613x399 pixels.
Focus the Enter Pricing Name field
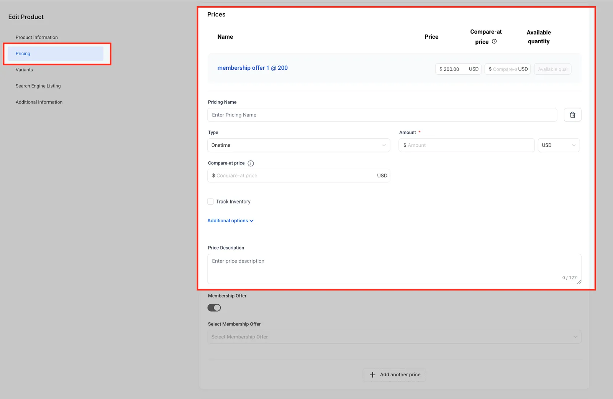click(382, 115)
